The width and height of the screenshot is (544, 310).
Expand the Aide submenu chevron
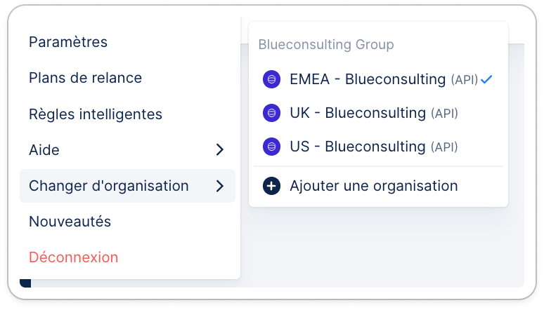(219, 149)
